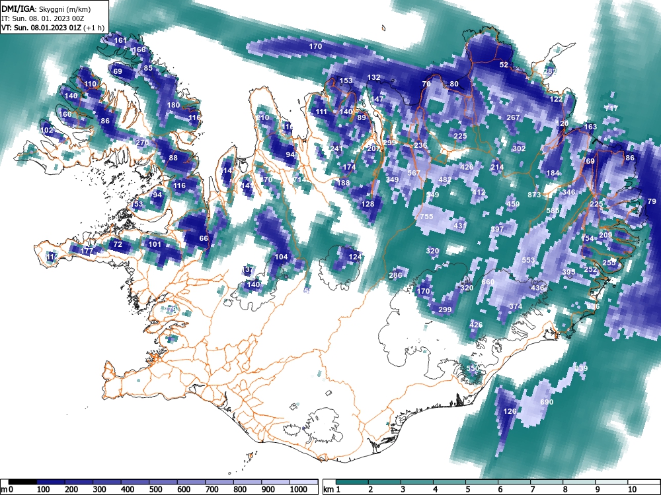Click the visibility value 660
The image size is (661, 495).
[x=488, y=282]
